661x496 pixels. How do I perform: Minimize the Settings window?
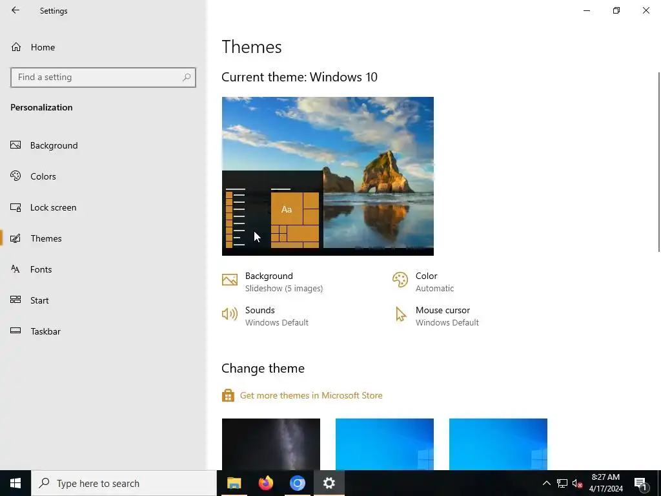587,10
